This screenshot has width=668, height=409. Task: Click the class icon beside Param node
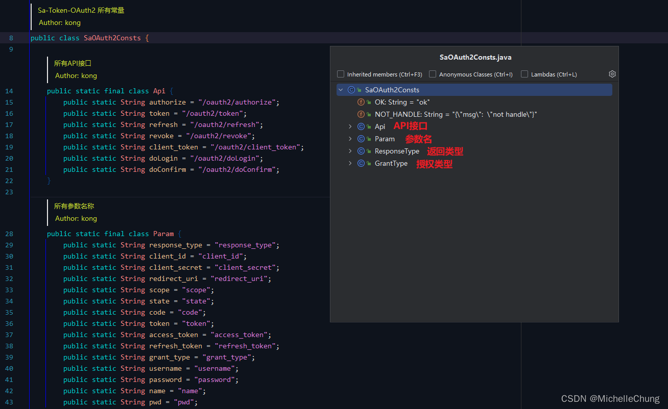361,139
